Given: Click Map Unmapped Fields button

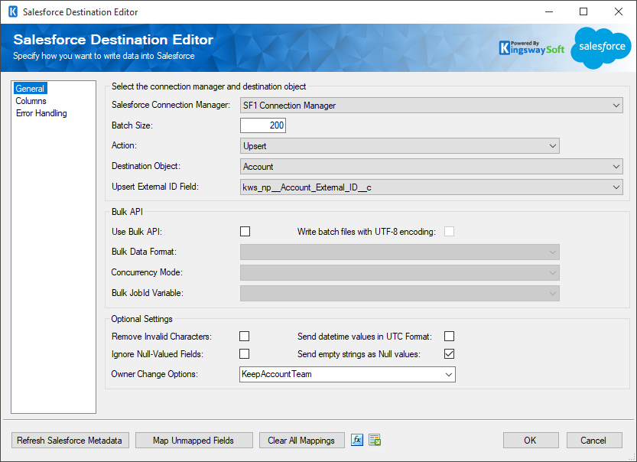Looking at the screenshot, I should (x=193, y=441).
